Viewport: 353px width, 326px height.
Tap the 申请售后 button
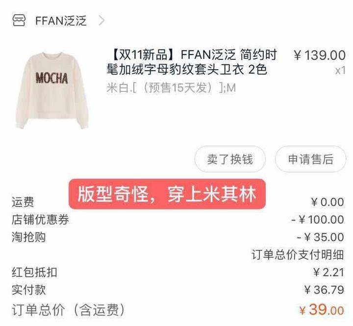click(310, 159)
